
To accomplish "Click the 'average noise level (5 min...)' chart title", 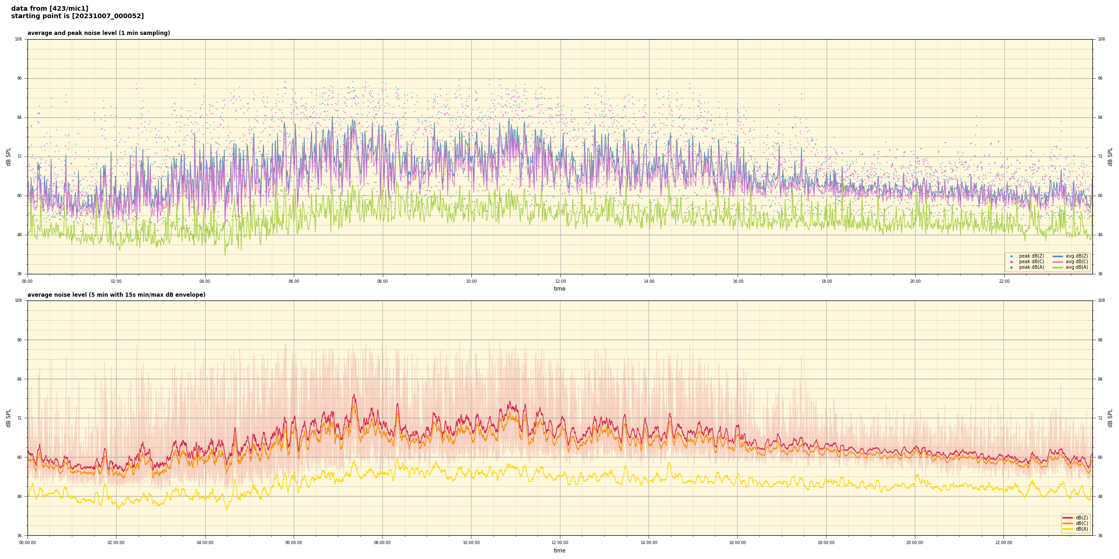I will tap(116, 295).
